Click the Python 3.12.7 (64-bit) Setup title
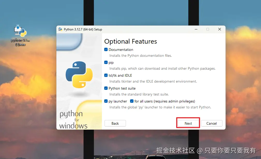This screenshot has width=261, height=159. pyautogui.click(x=83, y=29)
